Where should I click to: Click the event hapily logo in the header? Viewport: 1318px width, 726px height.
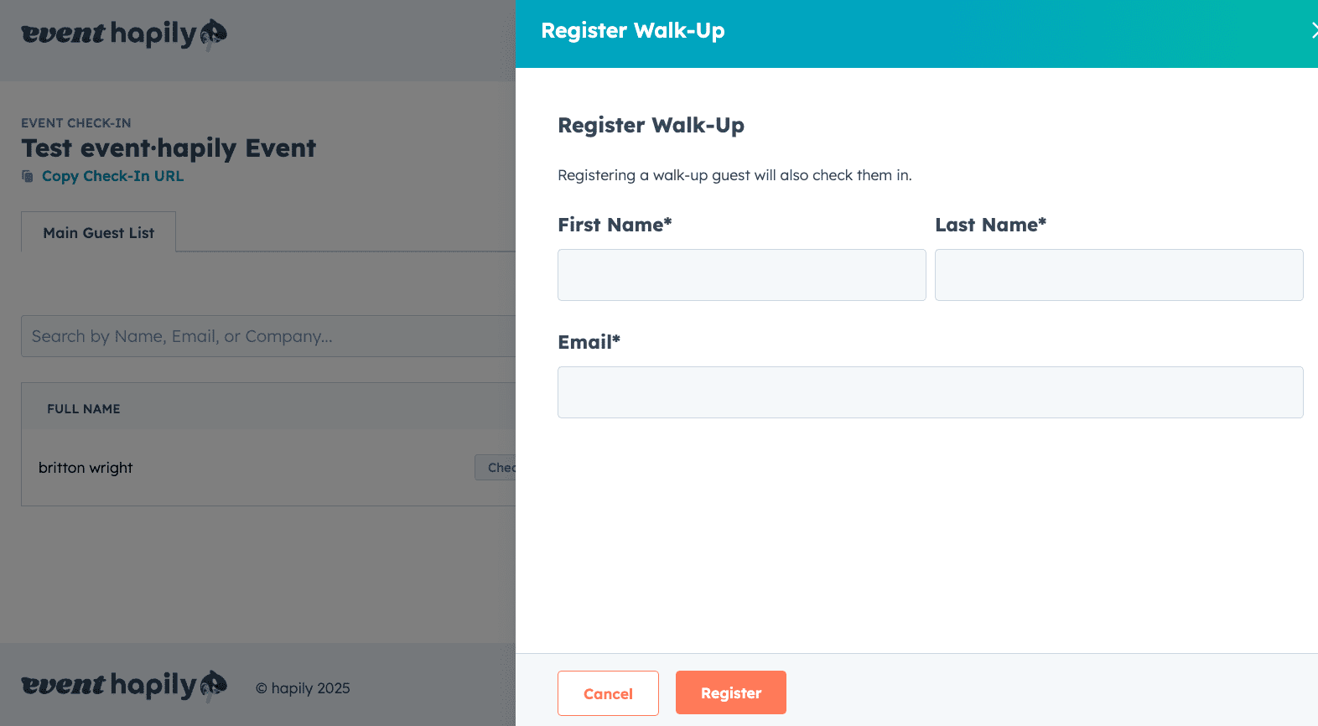click(x=123, y=34)
